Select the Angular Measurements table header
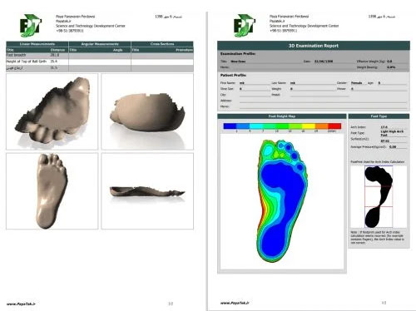416x311 pixels. pyautogui.click(x=100, y=44)
